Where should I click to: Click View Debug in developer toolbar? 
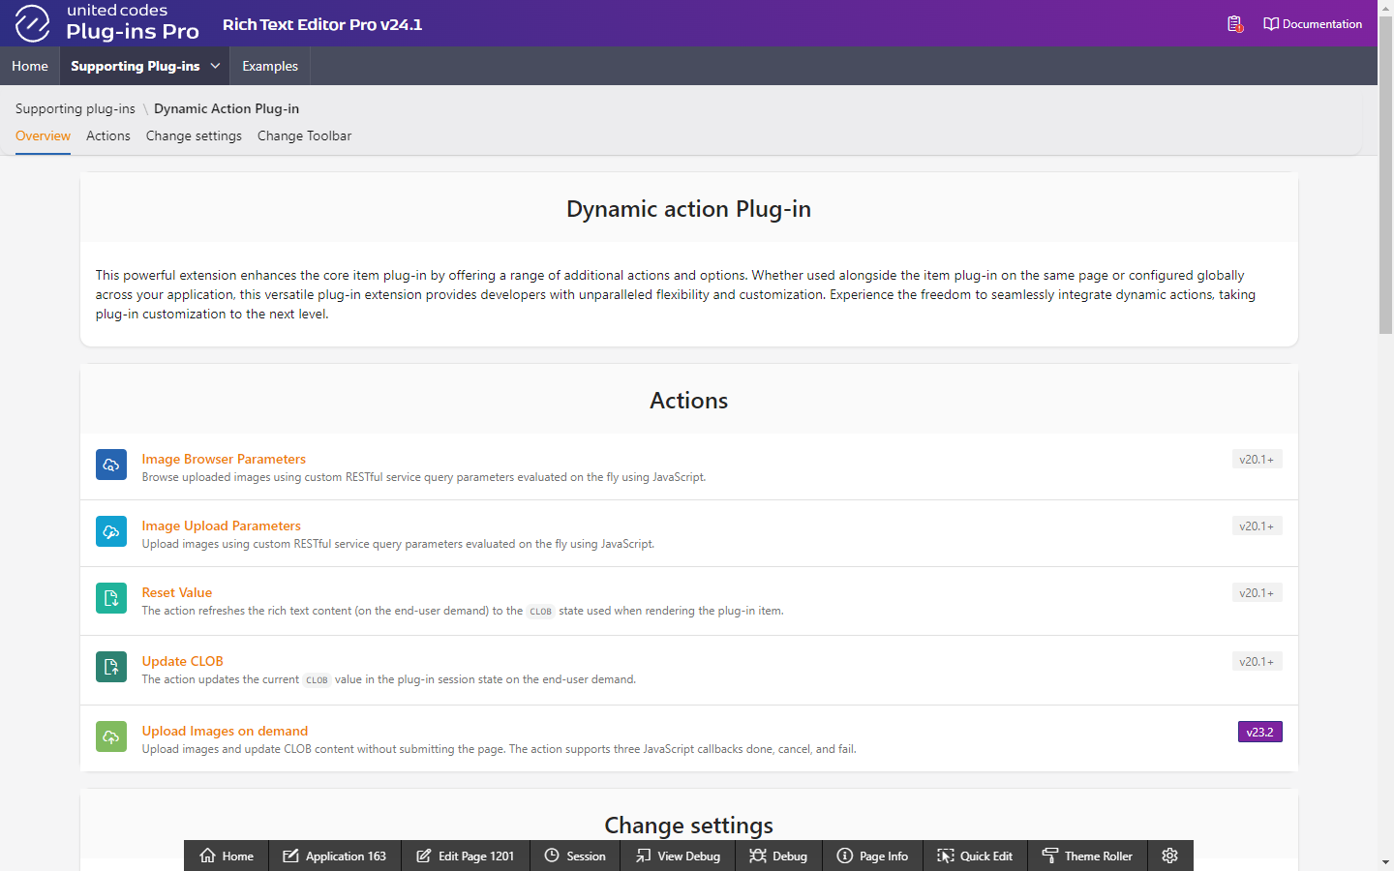click(x=679, y=856)
